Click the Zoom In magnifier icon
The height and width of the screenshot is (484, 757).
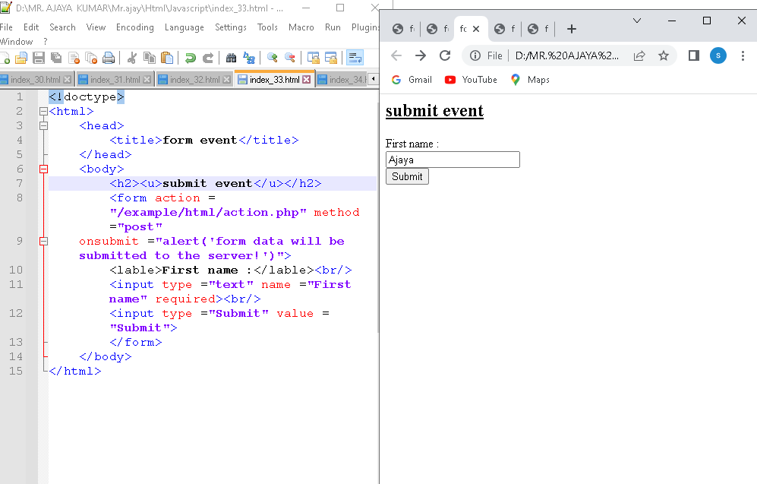tap(272, 58)
